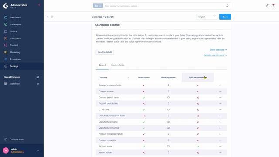This screenshot has height=157, width=279.
Task: Open the English language dropdown
Action: pos(207,17)
